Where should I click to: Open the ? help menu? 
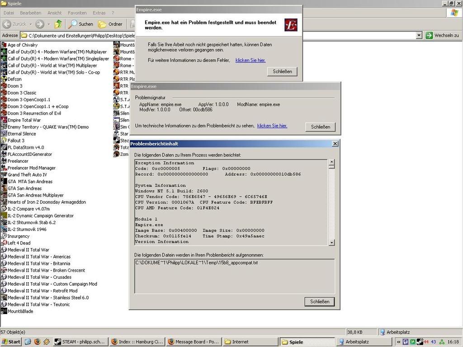[x=113, y=13]
